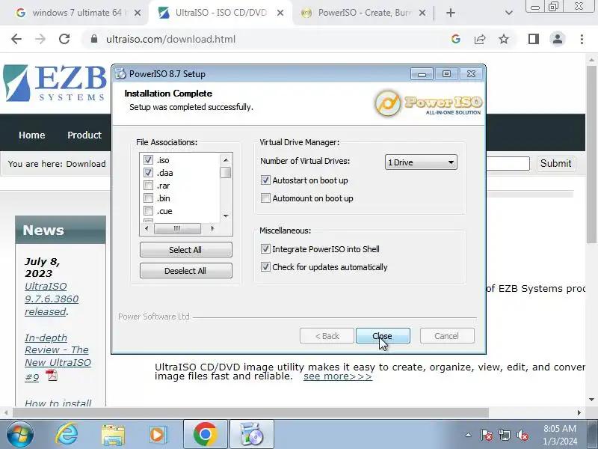
Task: Check the .cue file association
Action: coord(148,211)
